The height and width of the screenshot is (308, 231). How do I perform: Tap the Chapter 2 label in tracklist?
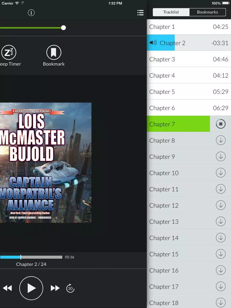(172, 43)
